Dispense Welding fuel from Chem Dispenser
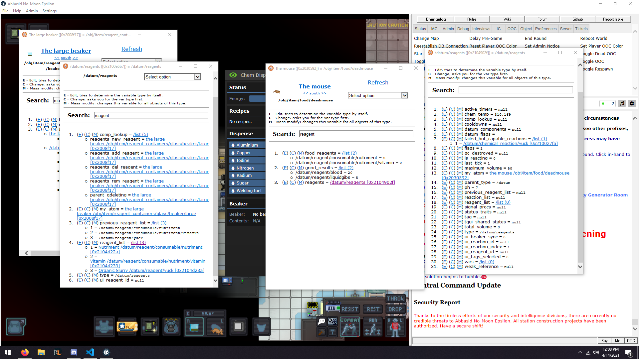Screen dimensions: 639x359 248,190
